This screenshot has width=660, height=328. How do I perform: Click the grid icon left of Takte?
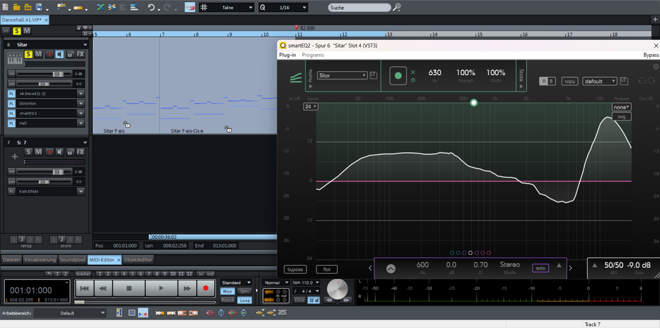click(204, 8)
